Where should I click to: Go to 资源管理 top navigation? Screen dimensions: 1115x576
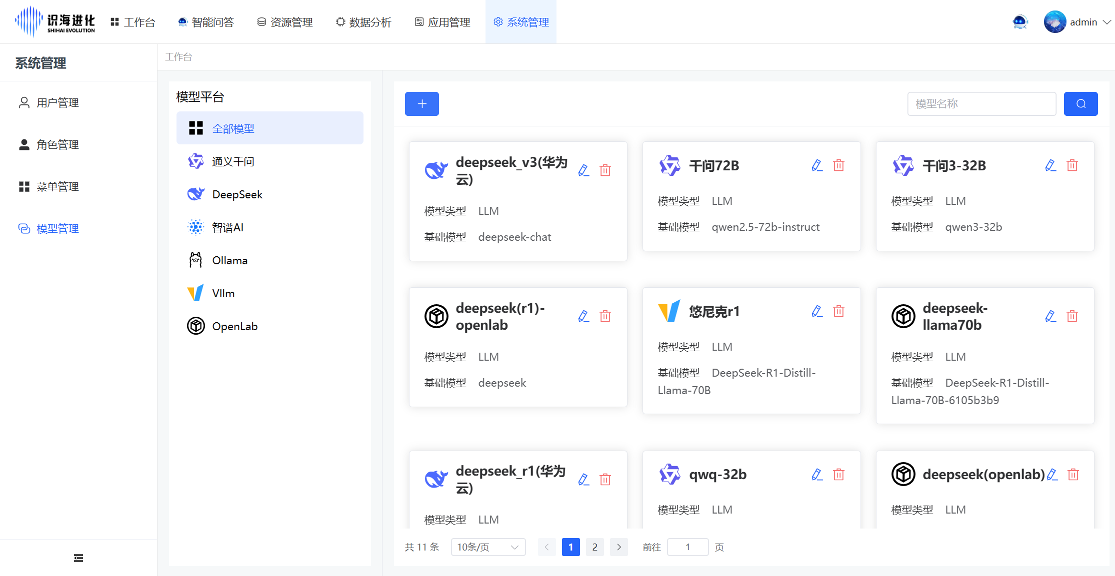click(285, 22)
